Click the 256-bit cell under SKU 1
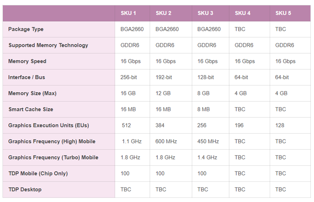The width and height of the screenshot is (314, 202). coord(129,78)
